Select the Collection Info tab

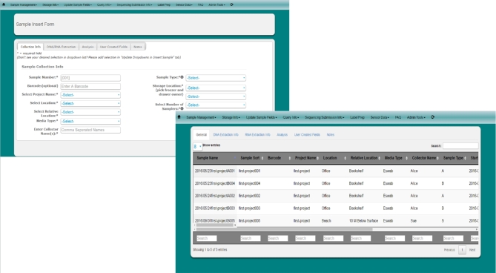(30, 47)
